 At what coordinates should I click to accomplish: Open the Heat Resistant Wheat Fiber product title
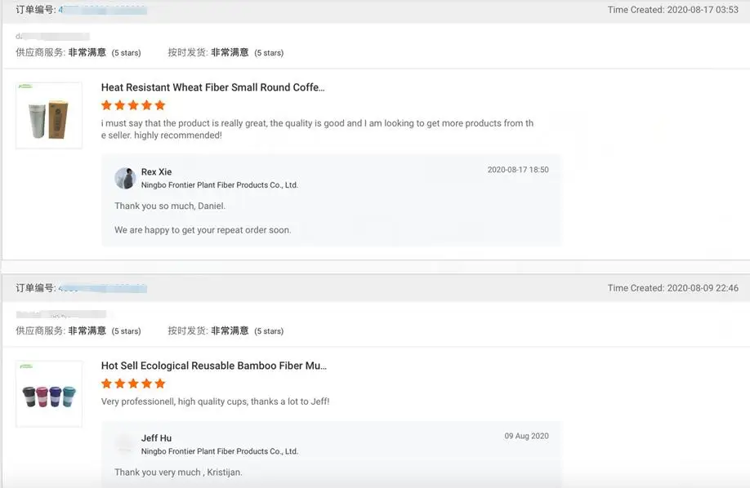212,87
